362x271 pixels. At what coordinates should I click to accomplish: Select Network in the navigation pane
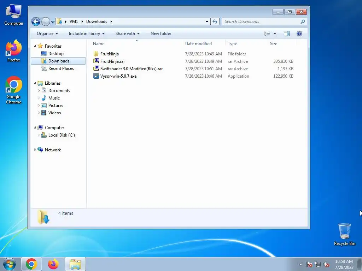pos(53,150)
